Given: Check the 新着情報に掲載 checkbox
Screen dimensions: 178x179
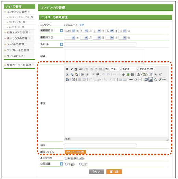Looking at the screenshot, I should (66, 158).
